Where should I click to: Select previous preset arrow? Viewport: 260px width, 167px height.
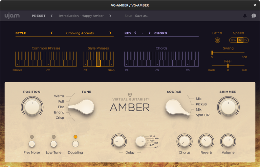tap(51, 16)
